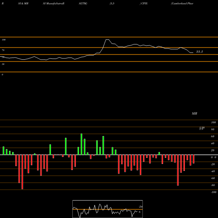Image resolution: width=218 pixels, height=218 pixels.
Task: Click the tallest green histogram bar
Action: click(82, 144)
